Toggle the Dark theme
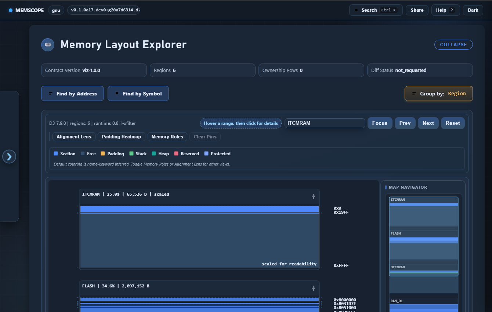 pos(473,10)
